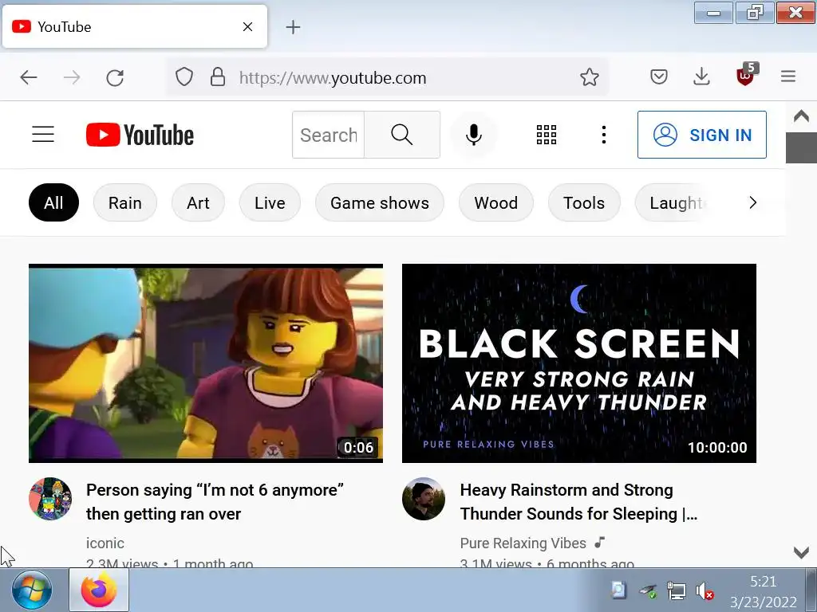The image size is (817, 612).
Task: Click the leftmost document tray icon
Action: 618,590
